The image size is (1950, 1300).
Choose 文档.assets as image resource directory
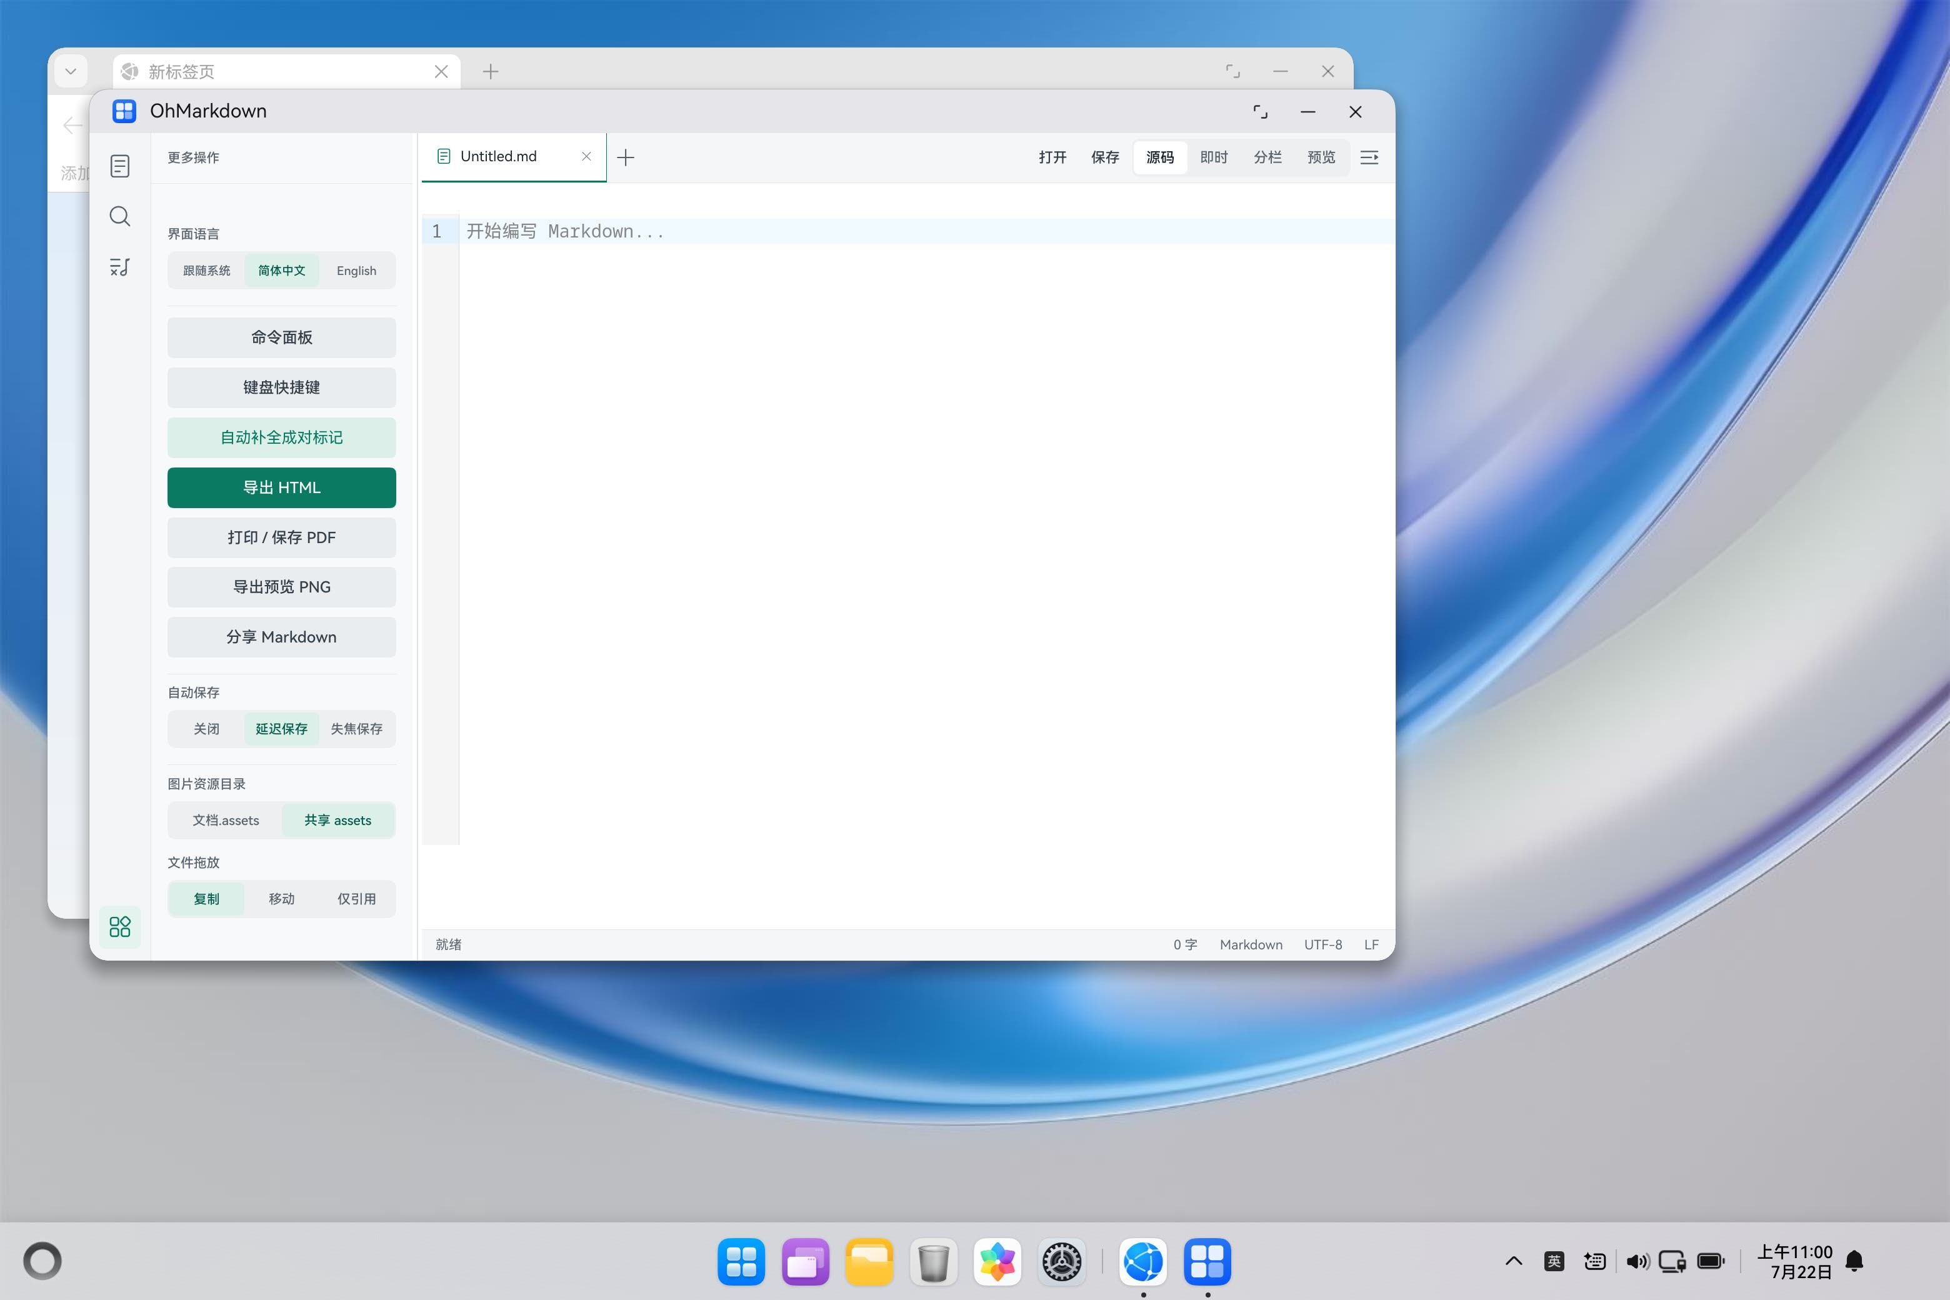point(226,820)
